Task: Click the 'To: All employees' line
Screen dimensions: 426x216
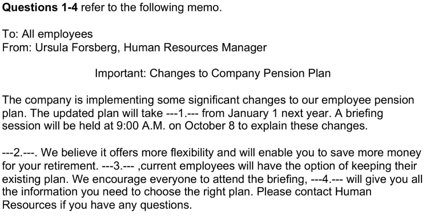Action: point(47,34)
